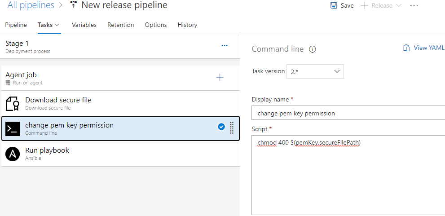
Task: Switch to the Variables tab
Action: click(84, 25)
